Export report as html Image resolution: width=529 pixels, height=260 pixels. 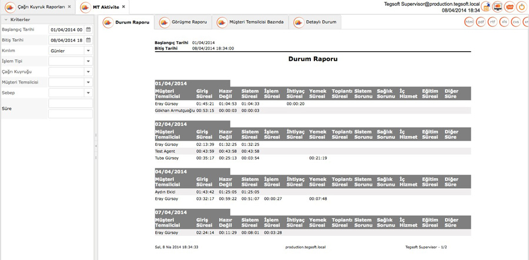pos(469,22)
